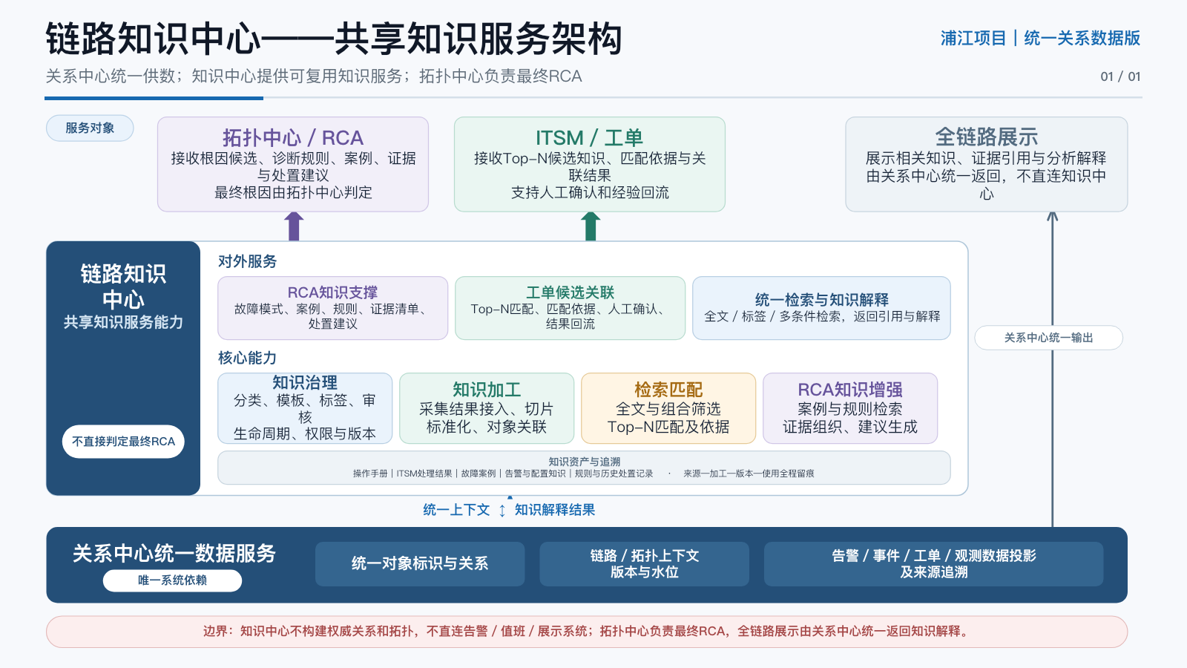Screen dimensions: 1187x668
Task: Click the text 来源—加工—版本—使用全程留痕
Action: (749, 474)
